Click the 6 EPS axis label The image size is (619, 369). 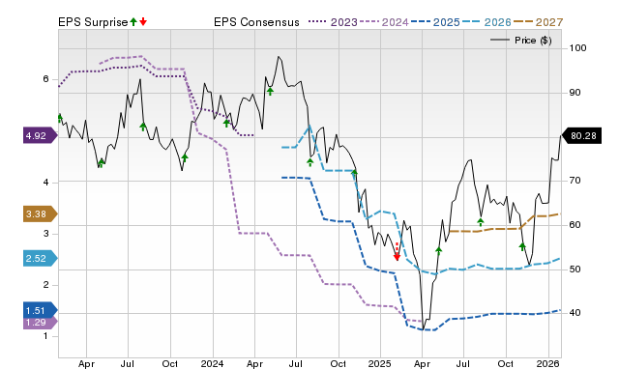click(x=46, y=79)
